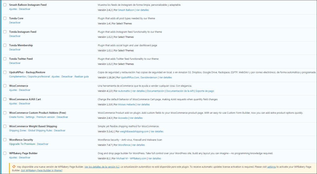This screenshot has width=317, height=174.
Task: Deactivate Smash Balloon Instagram Feed plugin
Action: tap(25, 9)
